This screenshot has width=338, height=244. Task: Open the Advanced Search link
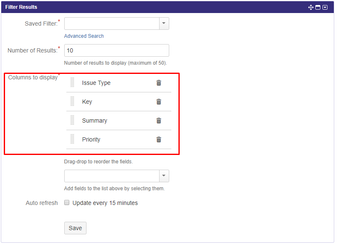[84, 36]
